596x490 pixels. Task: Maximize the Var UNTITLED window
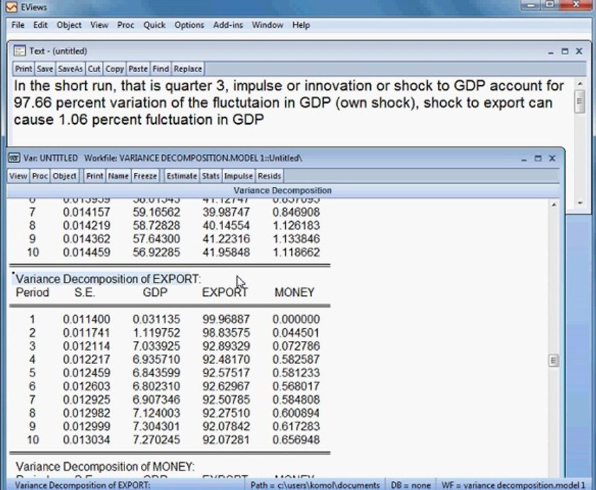[x=538, y=159]
